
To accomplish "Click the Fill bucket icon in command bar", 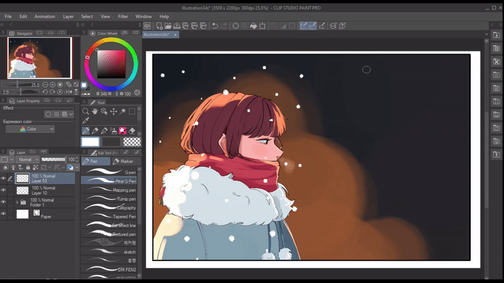I will click(x=254, y=26).
